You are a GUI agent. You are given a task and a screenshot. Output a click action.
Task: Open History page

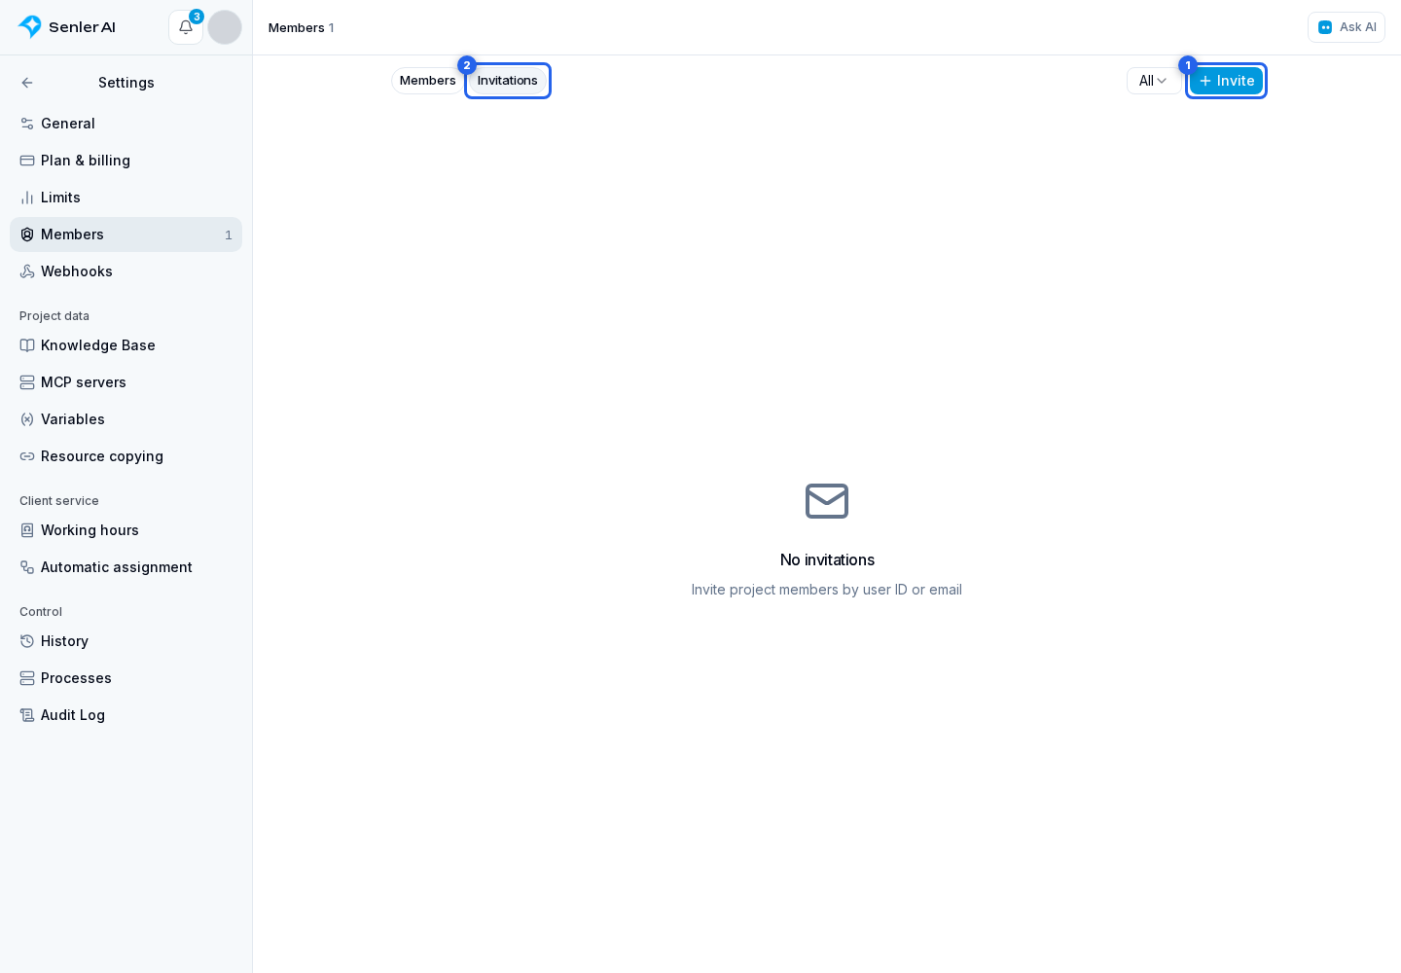(126, 641)
